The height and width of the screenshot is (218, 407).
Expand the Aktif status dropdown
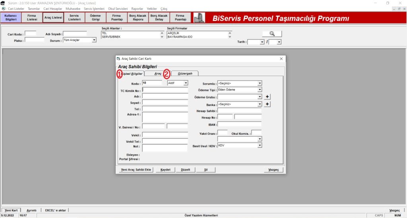(x=186, y=83)
